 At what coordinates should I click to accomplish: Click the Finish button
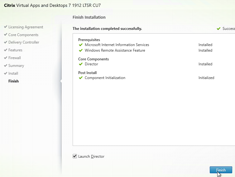pos(221,170)
